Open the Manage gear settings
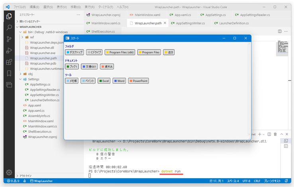 (x=9, y=172)
